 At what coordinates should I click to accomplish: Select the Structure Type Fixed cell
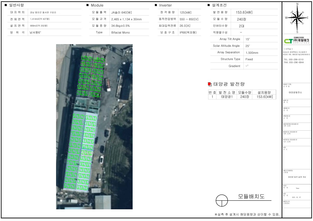coord(249,59)
